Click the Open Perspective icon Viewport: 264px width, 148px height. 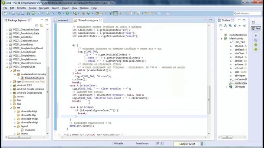point(253,22)
